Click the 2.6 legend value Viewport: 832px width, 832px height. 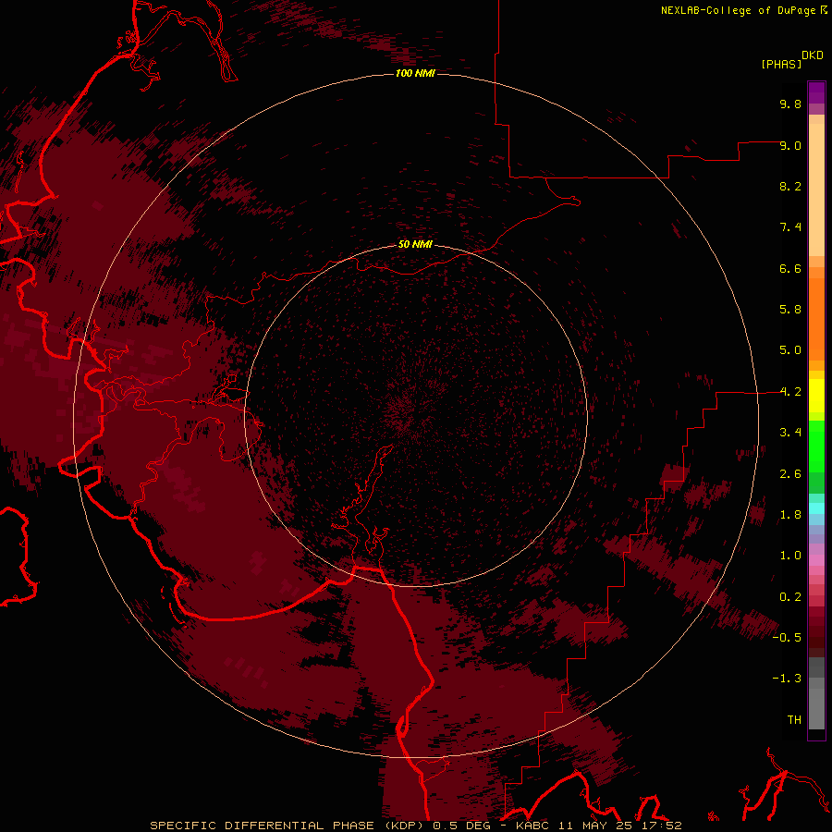pos(790,474)
